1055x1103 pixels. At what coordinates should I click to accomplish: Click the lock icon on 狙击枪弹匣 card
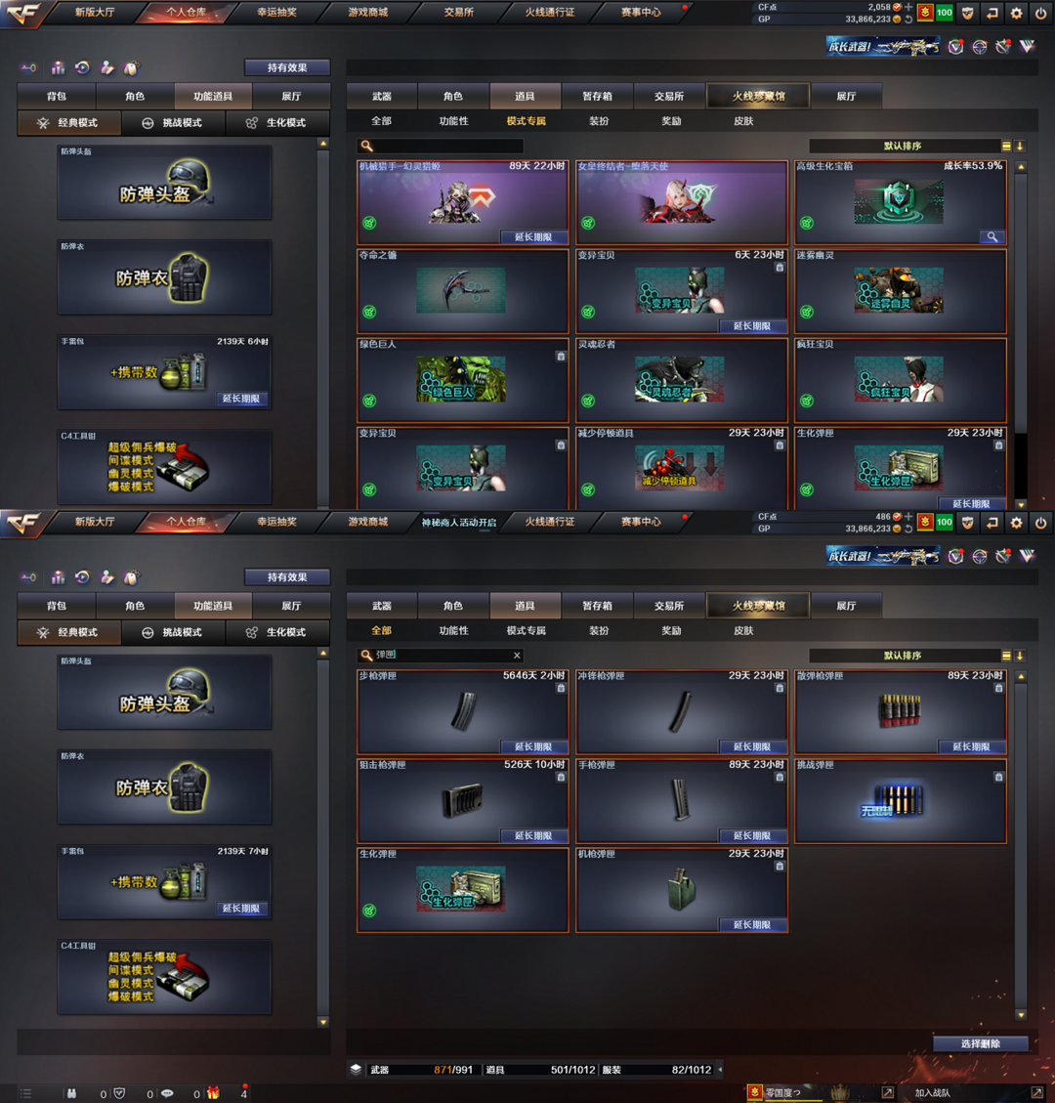(561, 778)
